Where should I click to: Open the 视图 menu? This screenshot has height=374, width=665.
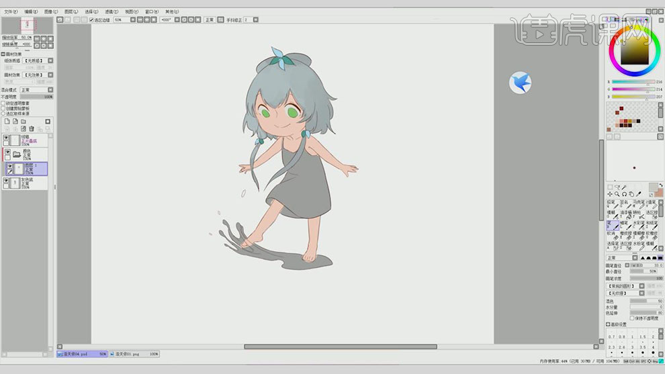tap(132, 12)
